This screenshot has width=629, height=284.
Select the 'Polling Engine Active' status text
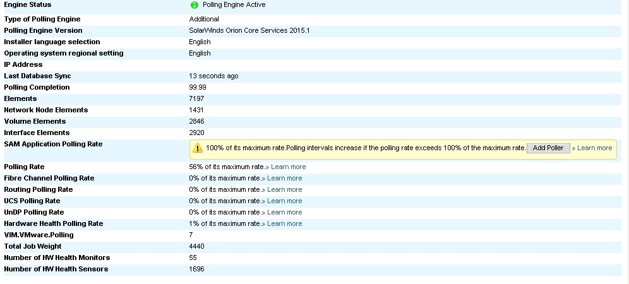(234, 5)
